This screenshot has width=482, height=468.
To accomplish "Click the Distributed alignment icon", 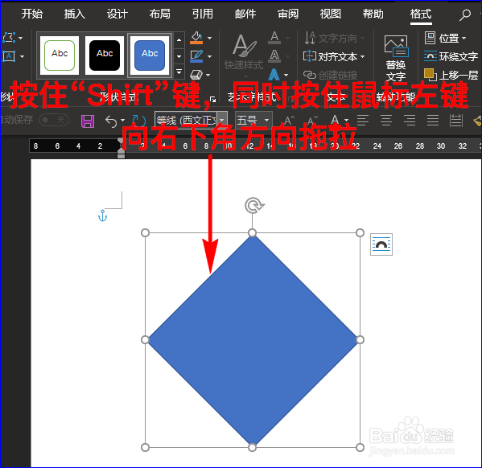I will (x=456, y=121).
